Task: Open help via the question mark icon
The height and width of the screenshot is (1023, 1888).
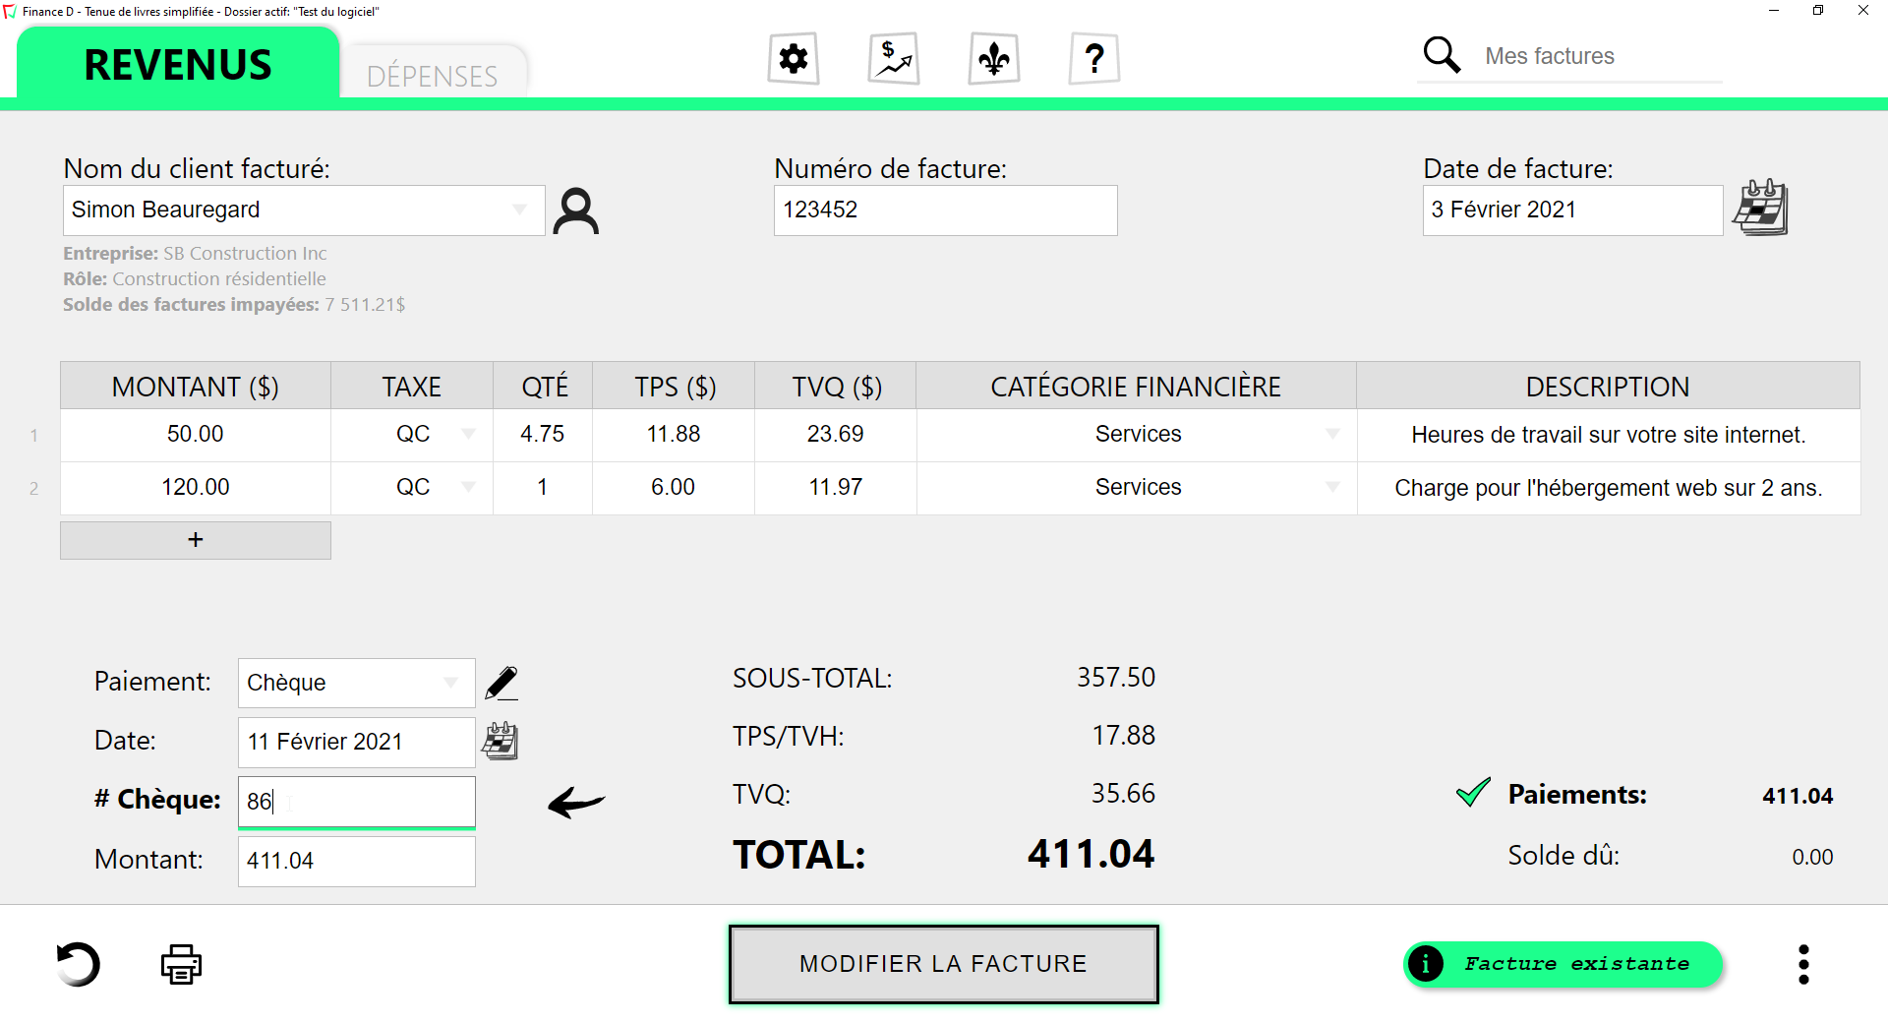Action: 1093,58
